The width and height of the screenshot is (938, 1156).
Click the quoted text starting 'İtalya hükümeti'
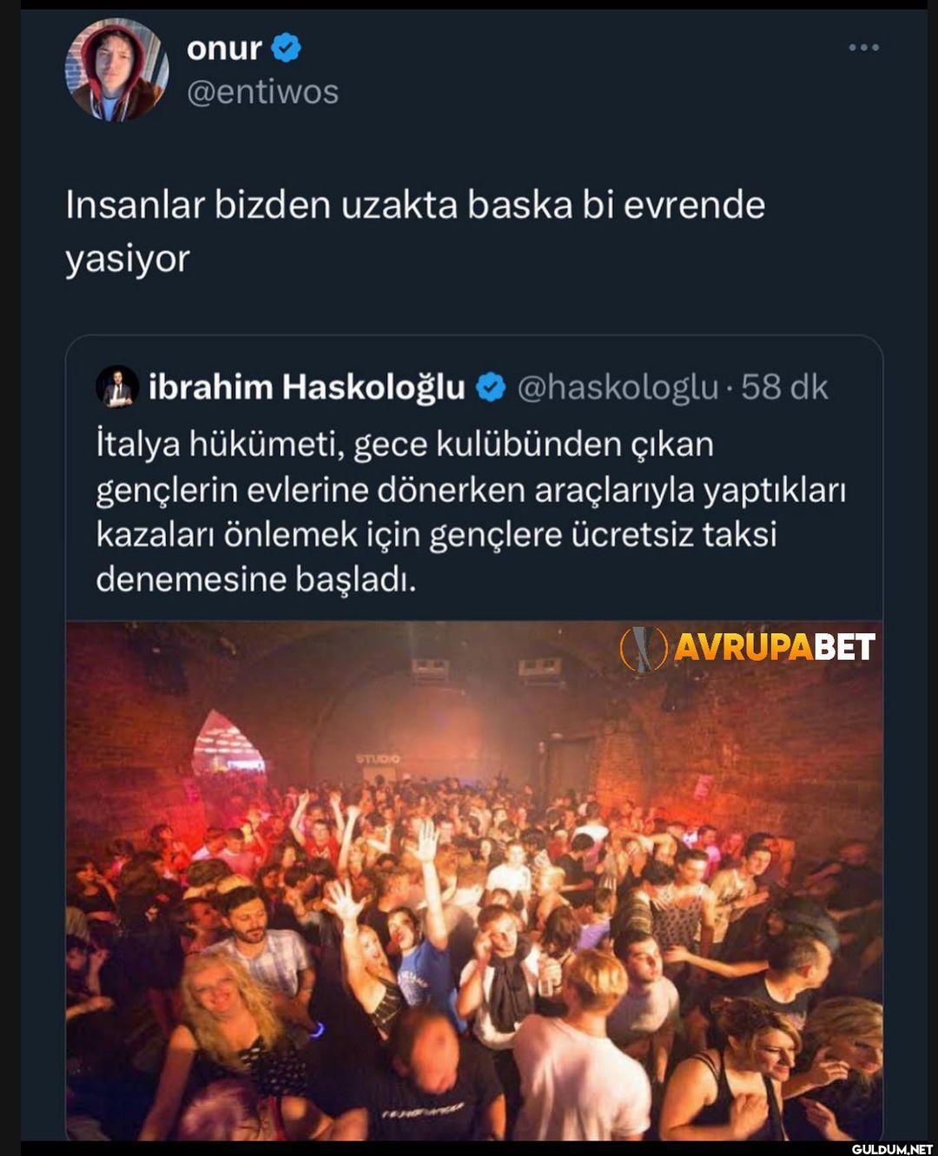[x=471, y=512]
